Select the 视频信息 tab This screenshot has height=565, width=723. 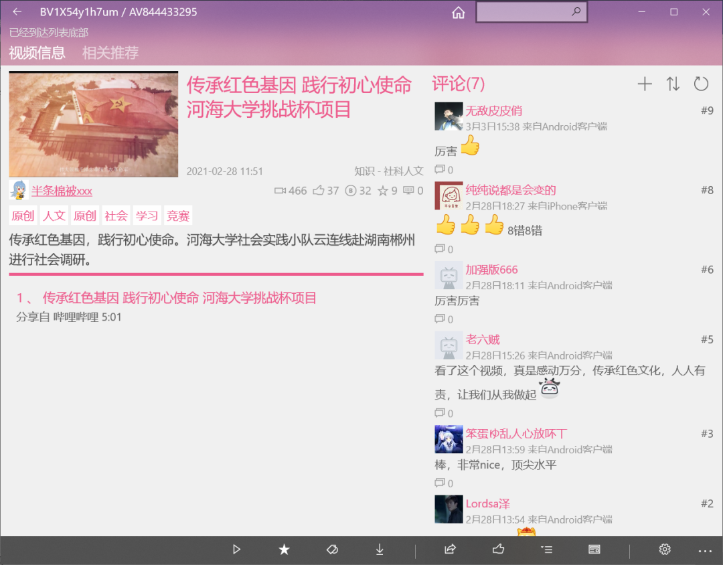click(37, 52)
